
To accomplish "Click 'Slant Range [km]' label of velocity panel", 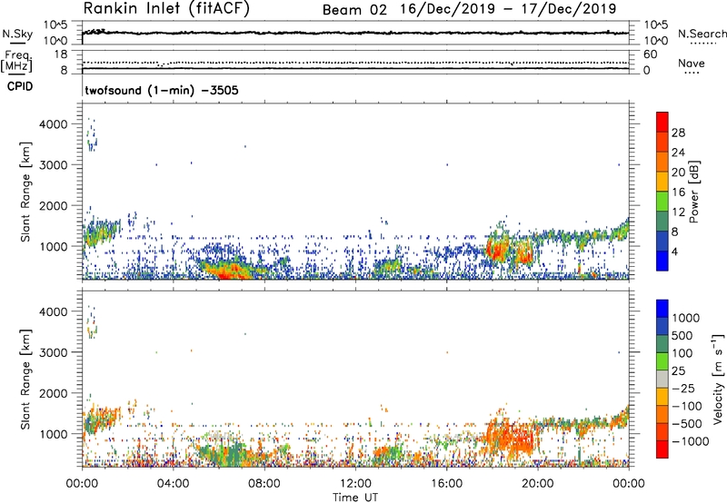I will tap(25, 380).
